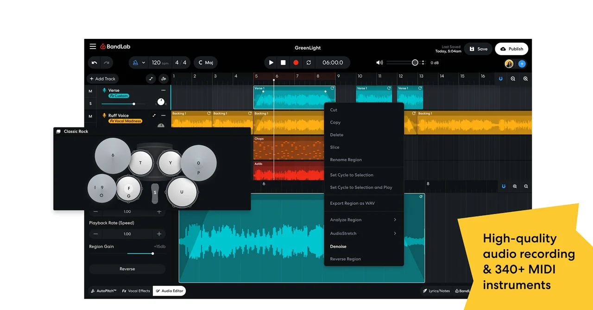The width and height of the screenshot is (593, 310).
Task: Open the Fx Custom effects preset
Action: [119, 96]
